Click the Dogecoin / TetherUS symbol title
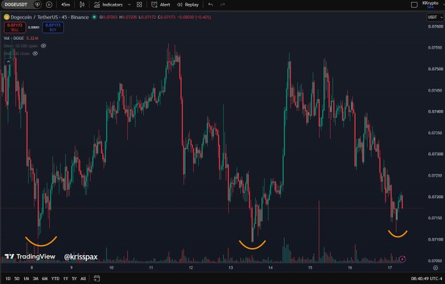Viewport: 445px width, 284px height. coord(50,17)
